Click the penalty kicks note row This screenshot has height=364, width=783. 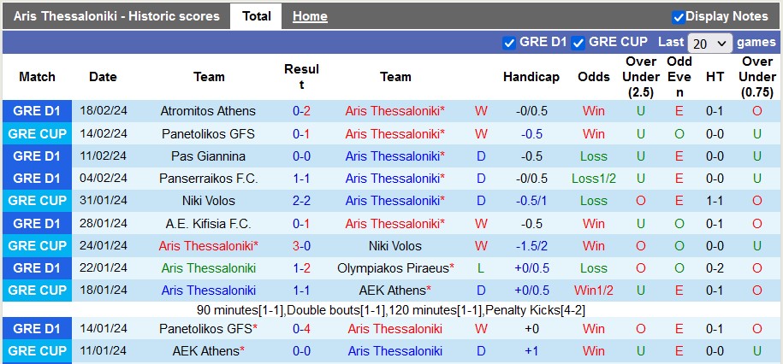tap(391, 311)
